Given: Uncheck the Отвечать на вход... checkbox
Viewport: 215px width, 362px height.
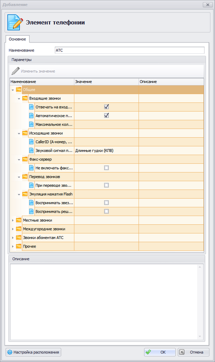Looking at the screenshot, I should point(106,107).
